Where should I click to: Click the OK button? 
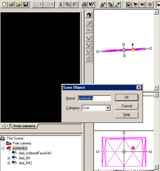(x=127, y=97)
